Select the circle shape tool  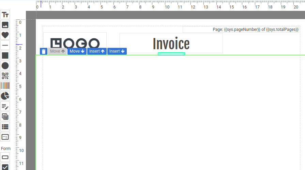coord(5,65)
